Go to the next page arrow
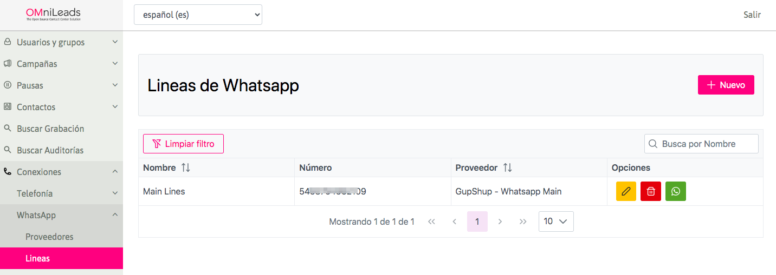The height and width of the screenshot is (275, 776). click(x=500, y=222)
